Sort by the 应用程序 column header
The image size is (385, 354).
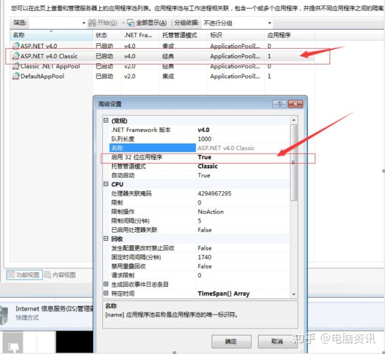point(290,35)
